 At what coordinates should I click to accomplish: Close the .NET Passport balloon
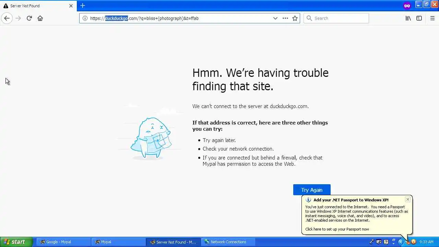pyautogui.click(x=407, y=199)
